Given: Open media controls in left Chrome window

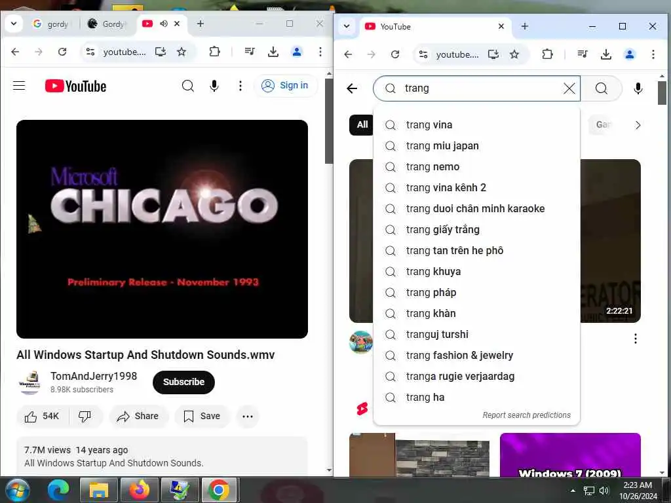Looking at the screenshot, I should pyautogui.click(x=250, y=52).
